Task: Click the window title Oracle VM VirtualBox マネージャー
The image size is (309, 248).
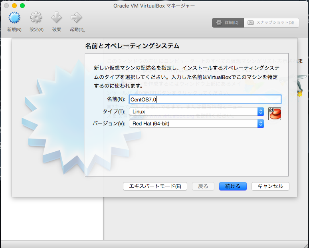Action: click(x=154, y=6)
